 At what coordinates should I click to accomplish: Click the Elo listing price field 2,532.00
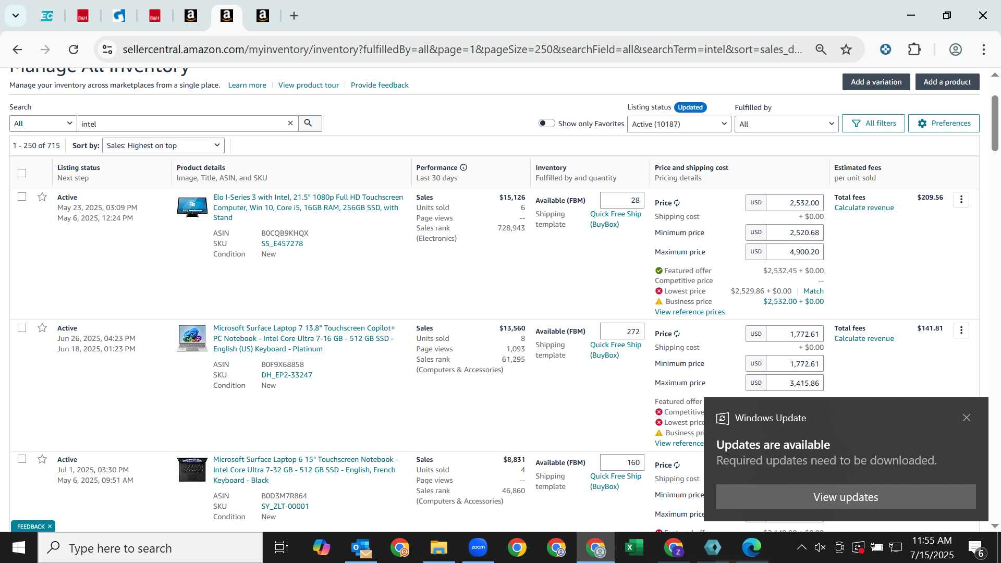click(x=795, y=203)
